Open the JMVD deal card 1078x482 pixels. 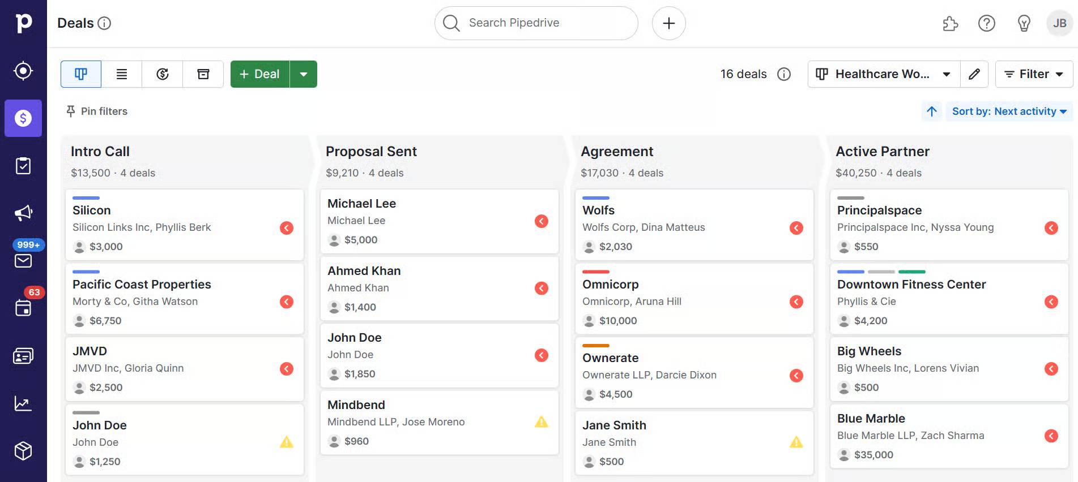click(185, 369)
